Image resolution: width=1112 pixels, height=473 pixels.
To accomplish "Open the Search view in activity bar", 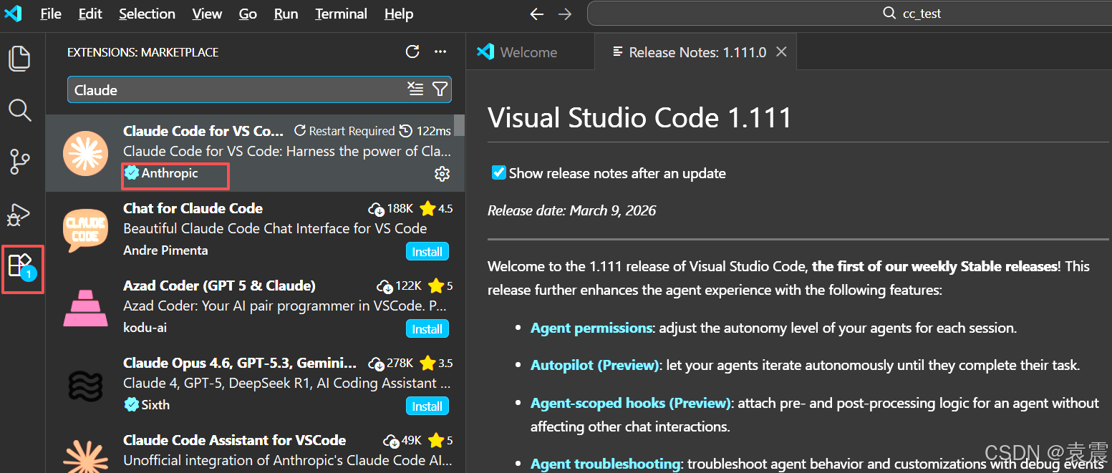I will pos(19,110).
